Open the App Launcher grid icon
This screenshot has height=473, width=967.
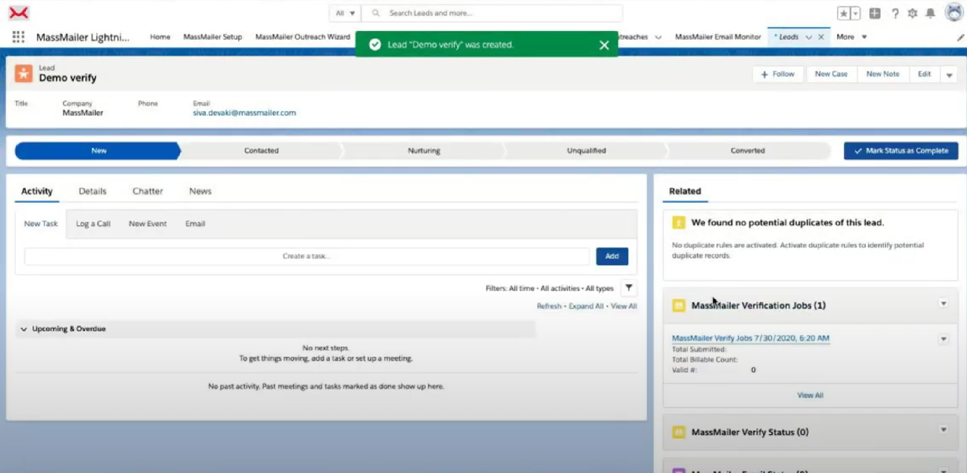[x=18, y=37]
